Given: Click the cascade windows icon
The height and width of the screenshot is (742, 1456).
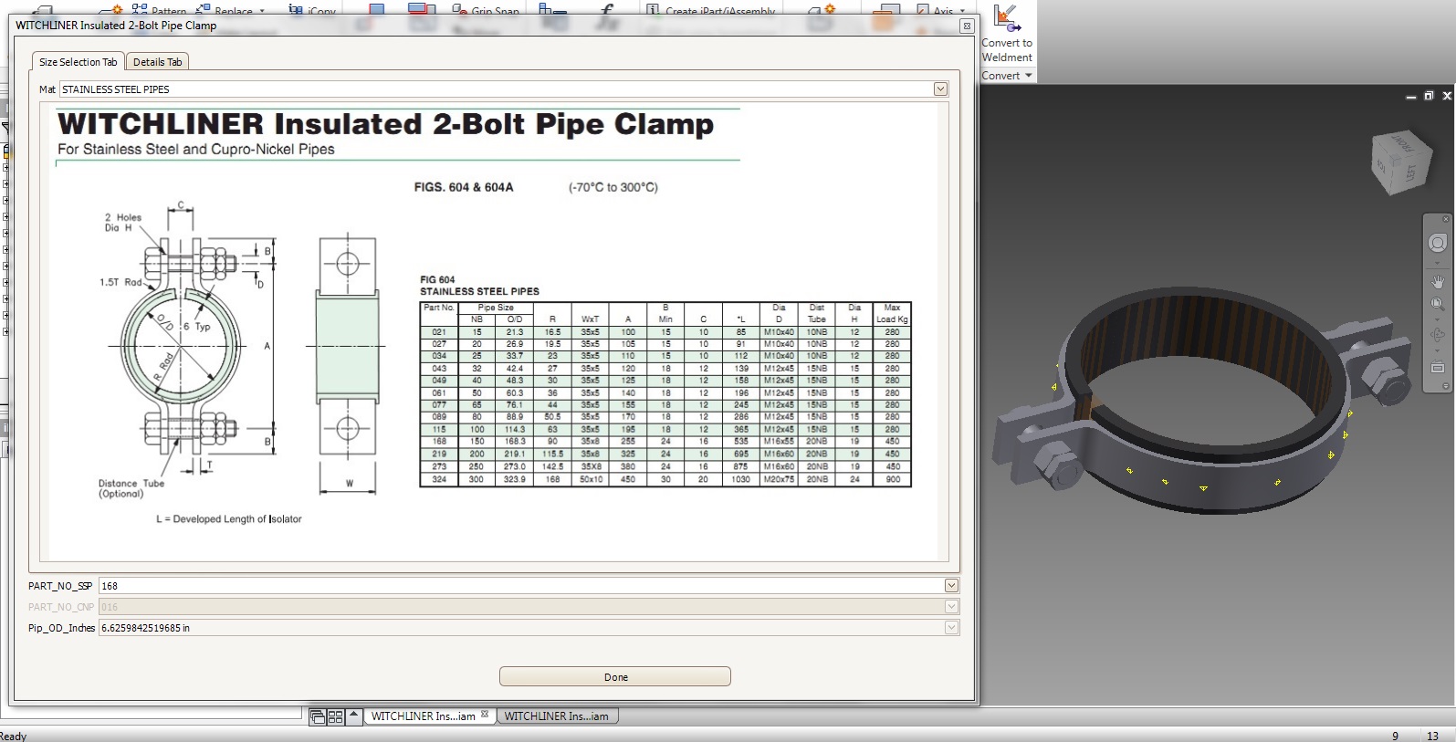Looking at the screenshot, I should 318,717.
